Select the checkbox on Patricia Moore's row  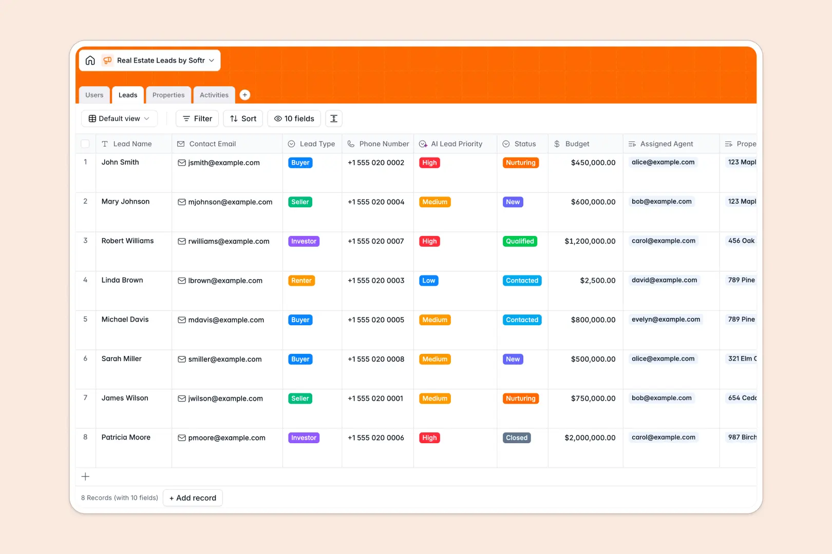[x=85, y=437]
